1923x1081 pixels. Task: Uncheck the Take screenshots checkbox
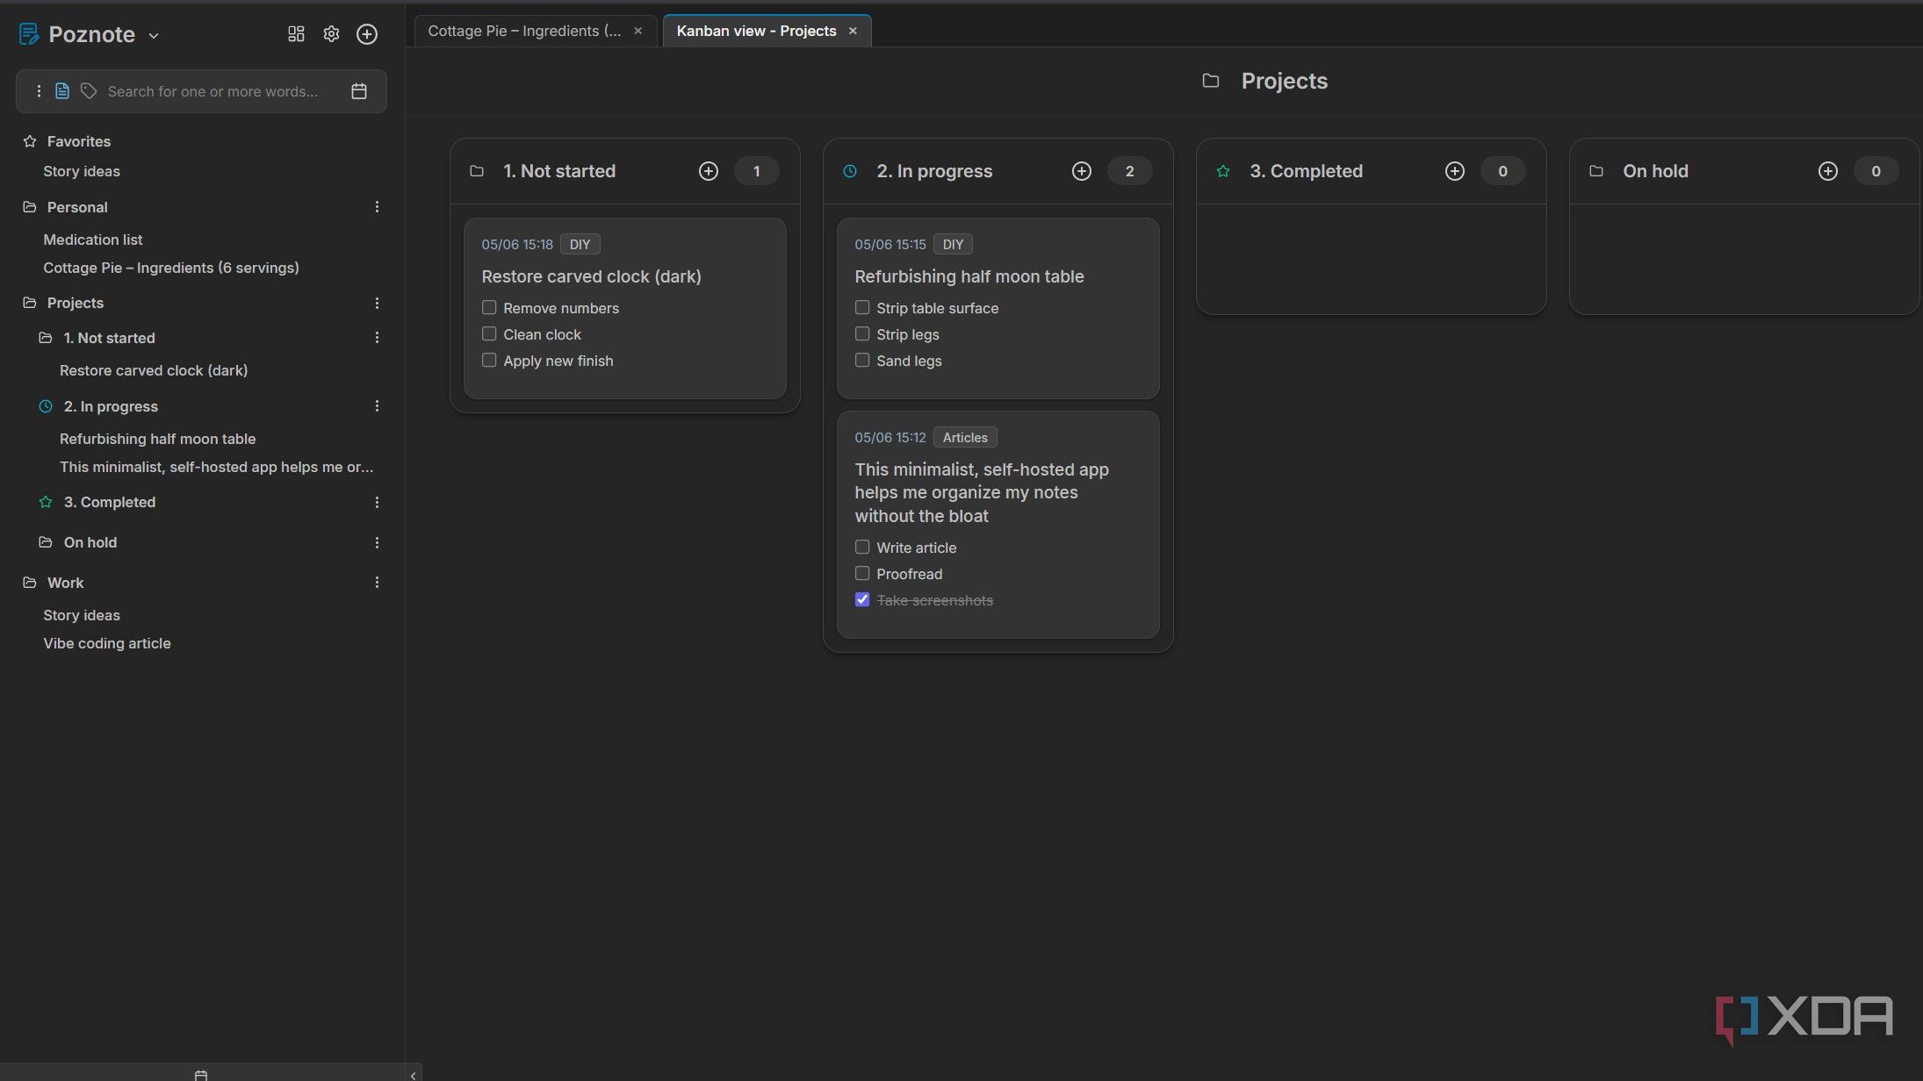click(862, 600)
